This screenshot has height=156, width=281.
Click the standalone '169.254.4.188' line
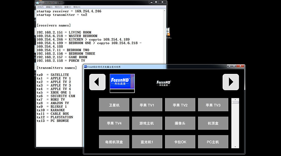pos(50,47)
